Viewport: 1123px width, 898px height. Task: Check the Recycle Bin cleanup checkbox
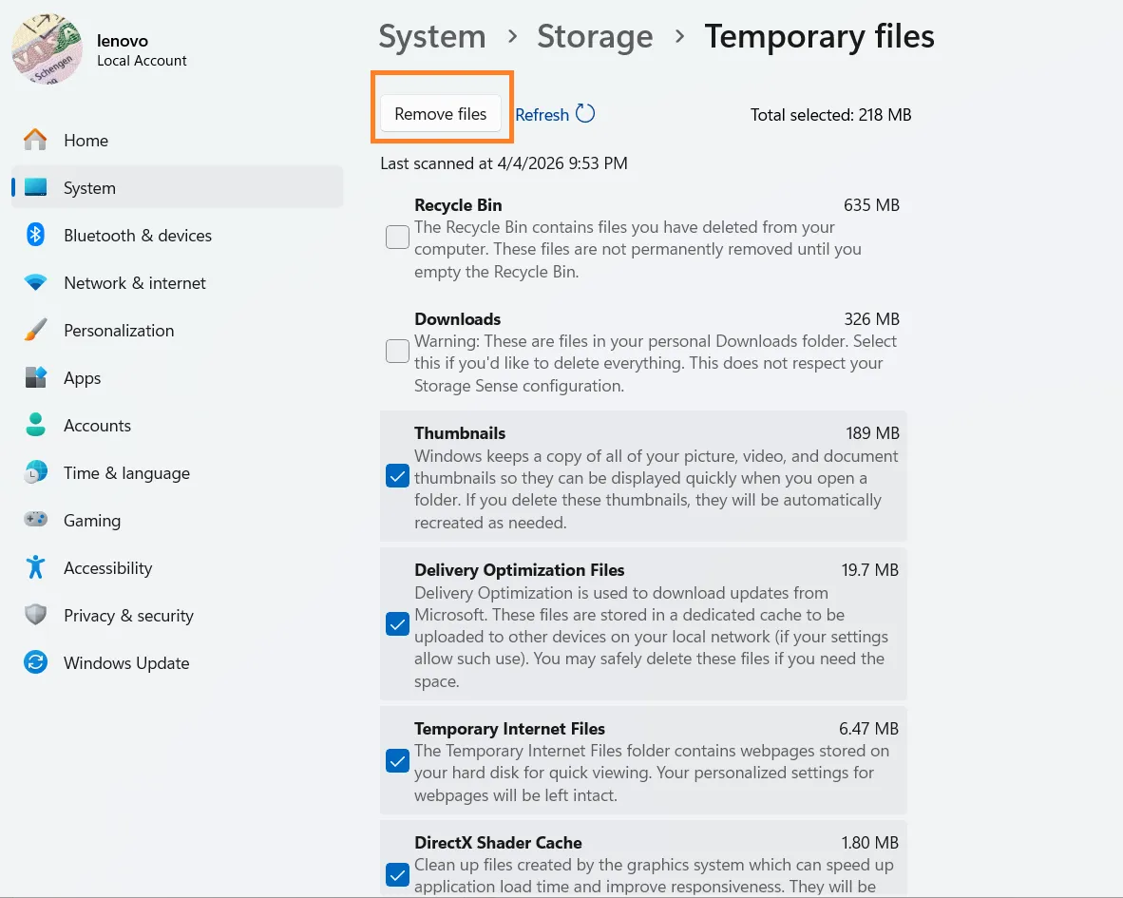click(397, 237)
